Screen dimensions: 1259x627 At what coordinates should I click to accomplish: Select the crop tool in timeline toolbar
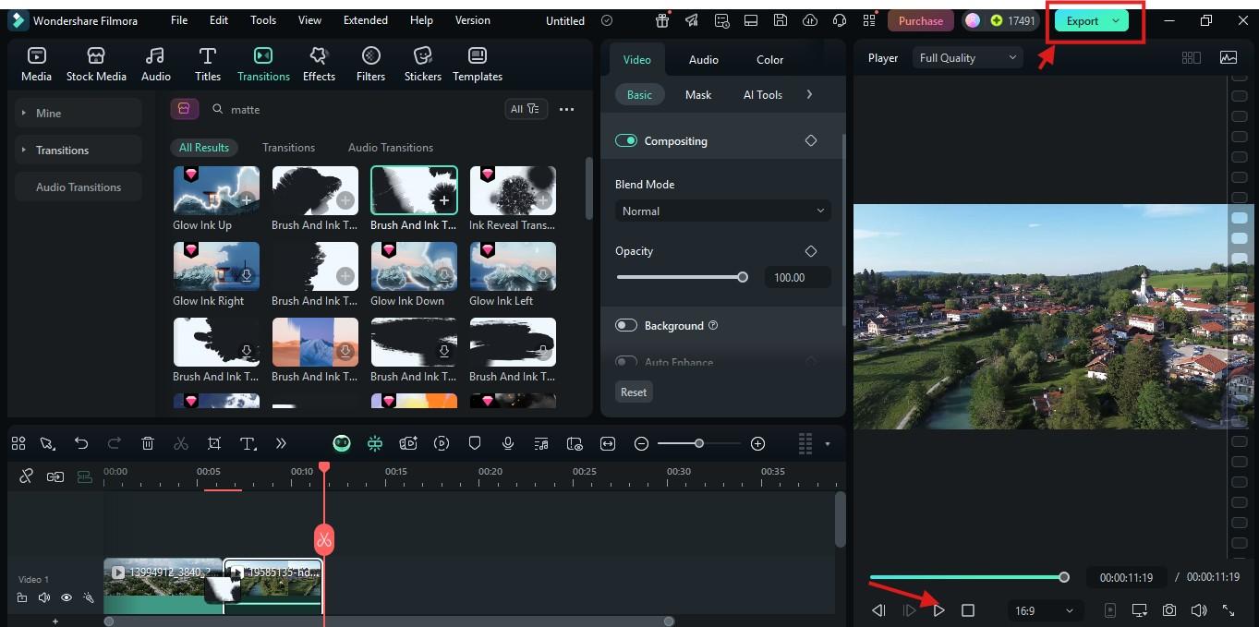(x=214, y=444)
